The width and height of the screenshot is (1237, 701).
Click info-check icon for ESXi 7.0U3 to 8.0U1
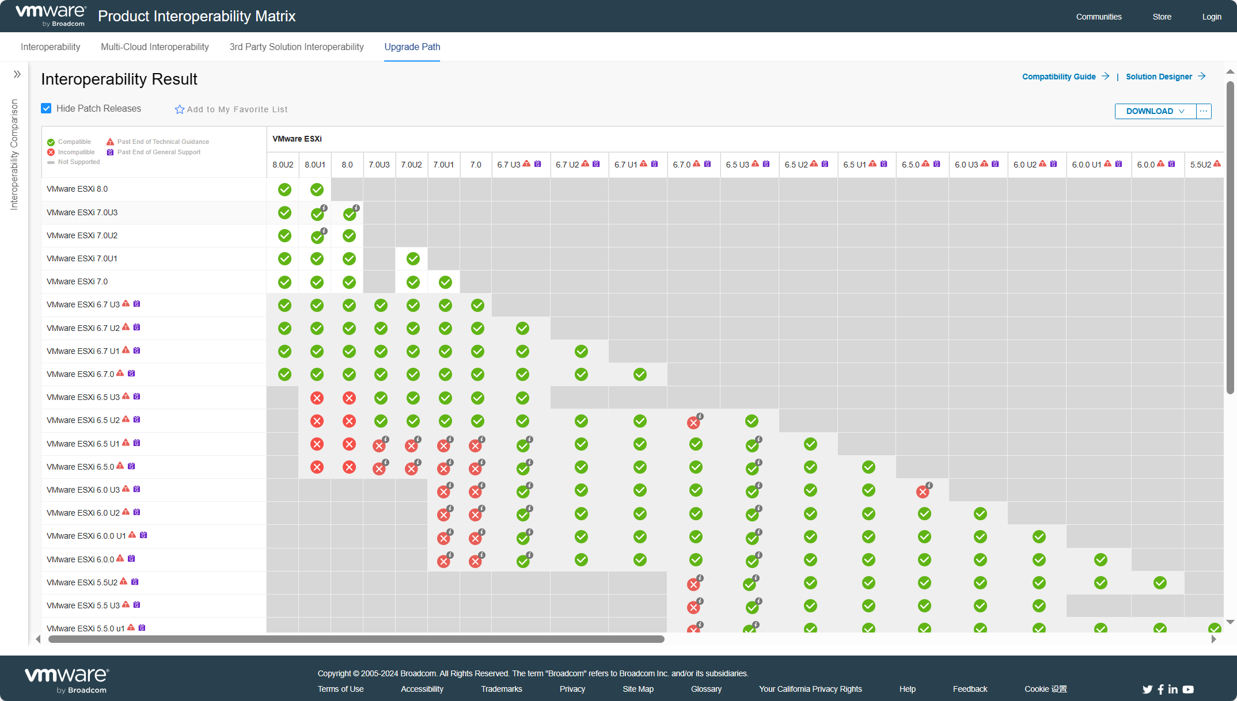tap(318, 214)
